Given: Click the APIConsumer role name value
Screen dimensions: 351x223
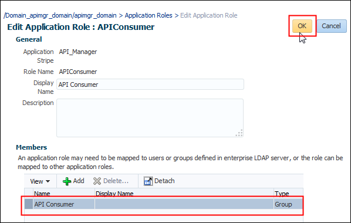Looking at the screenshot, I should coord(78,72).
